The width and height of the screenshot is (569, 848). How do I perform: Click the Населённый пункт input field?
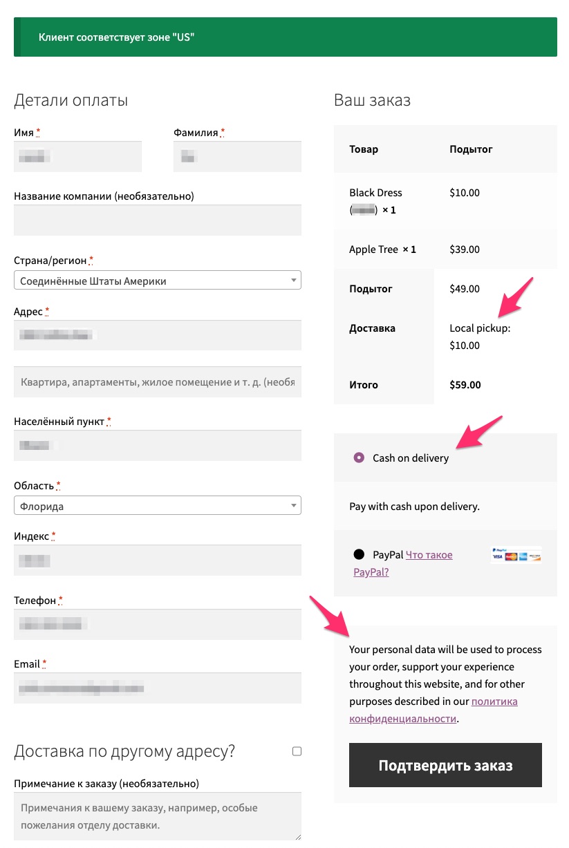pyautogui.click(x=157, y=445)
